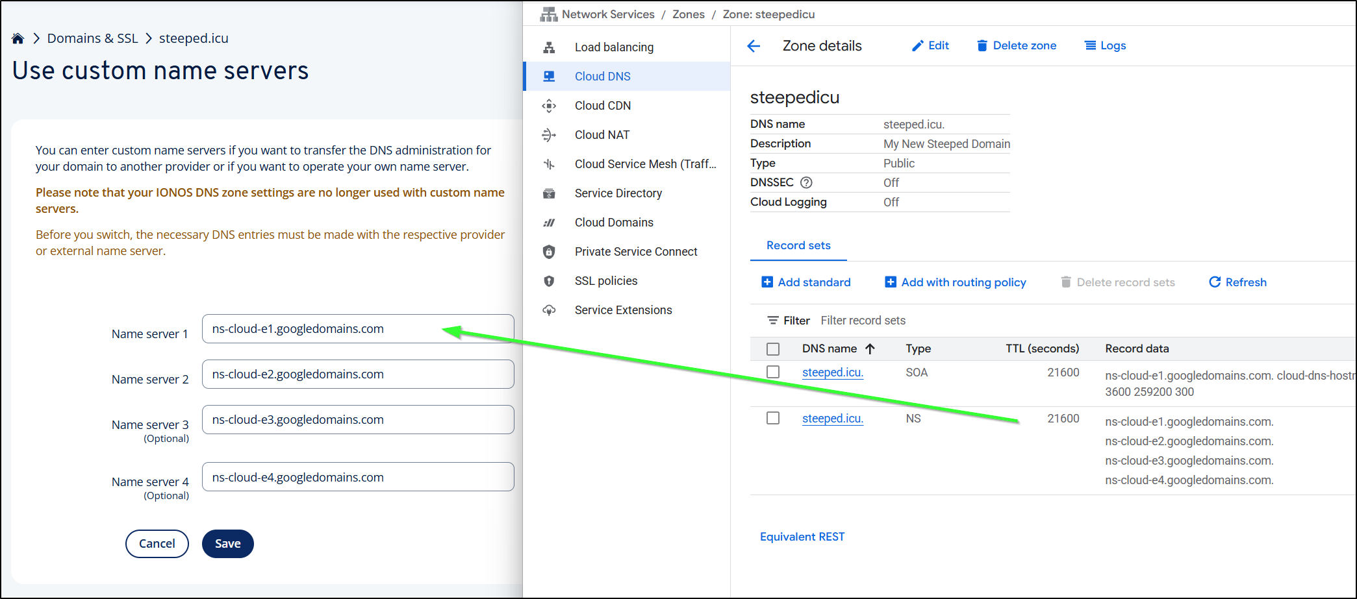The width and height of the screenshot is (1357, 599).
Task: Click the Delete zone button
Action: 1017,46
